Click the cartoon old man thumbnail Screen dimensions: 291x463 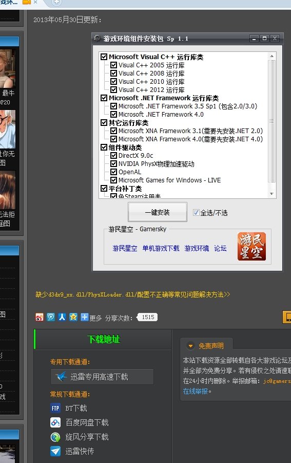click(x=8, y=129)
